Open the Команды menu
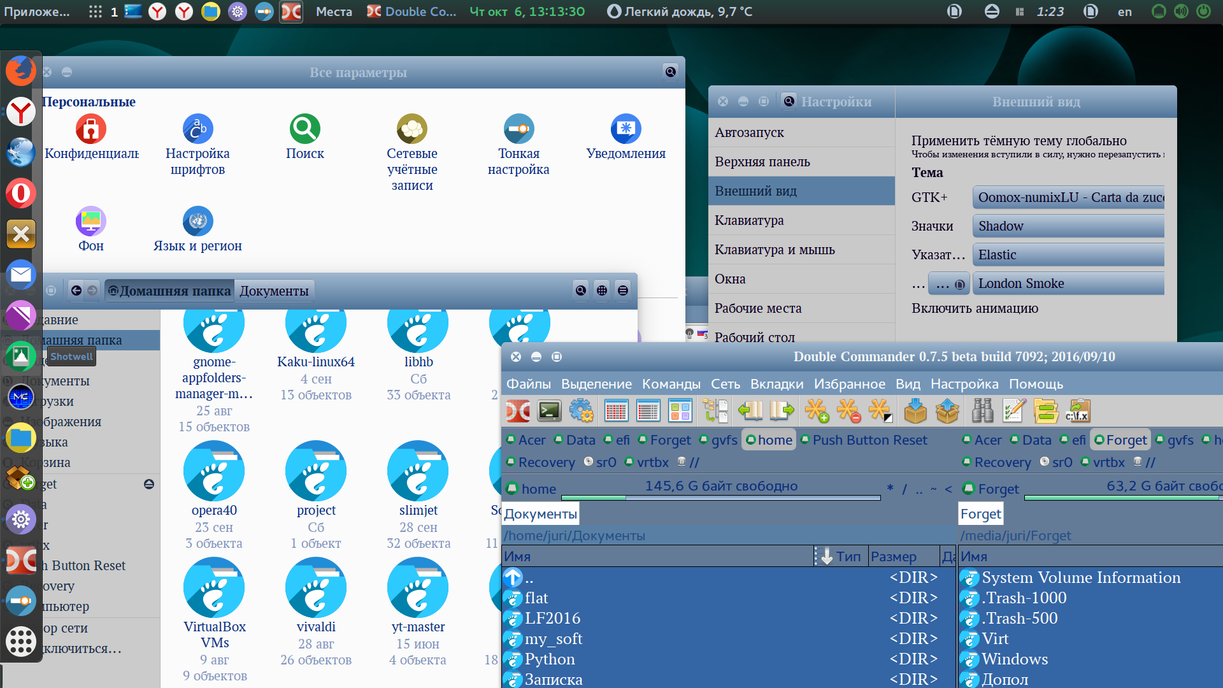The width and height of the screenshot is (1223, 688). click(671, 384)
